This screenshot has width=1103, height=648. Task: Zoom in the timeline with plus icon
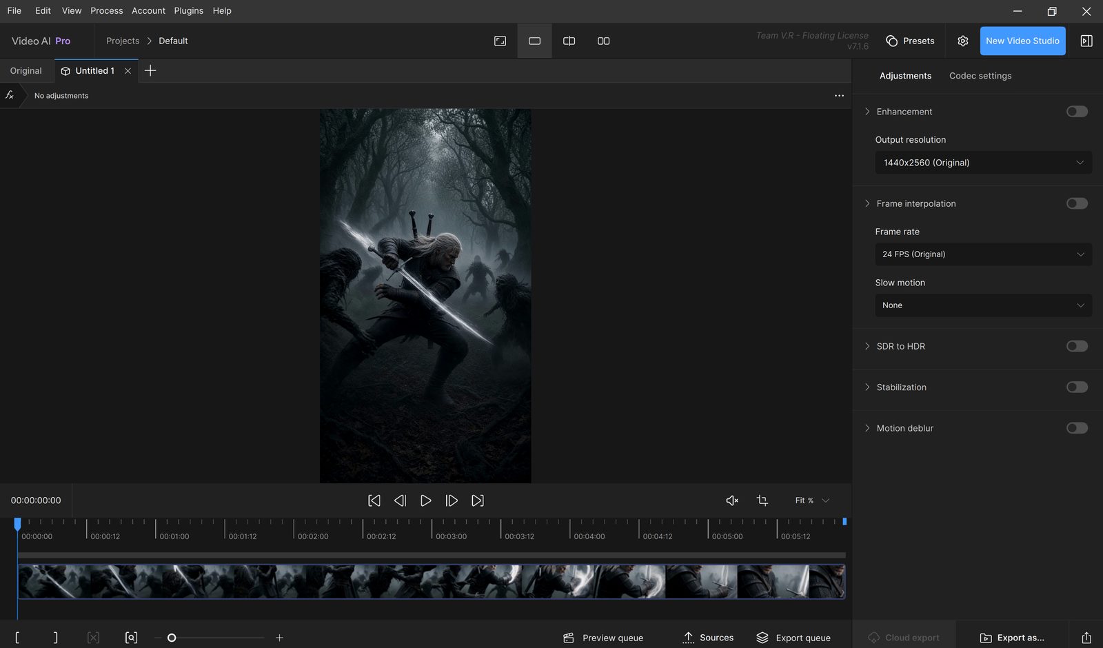point(279,638)
